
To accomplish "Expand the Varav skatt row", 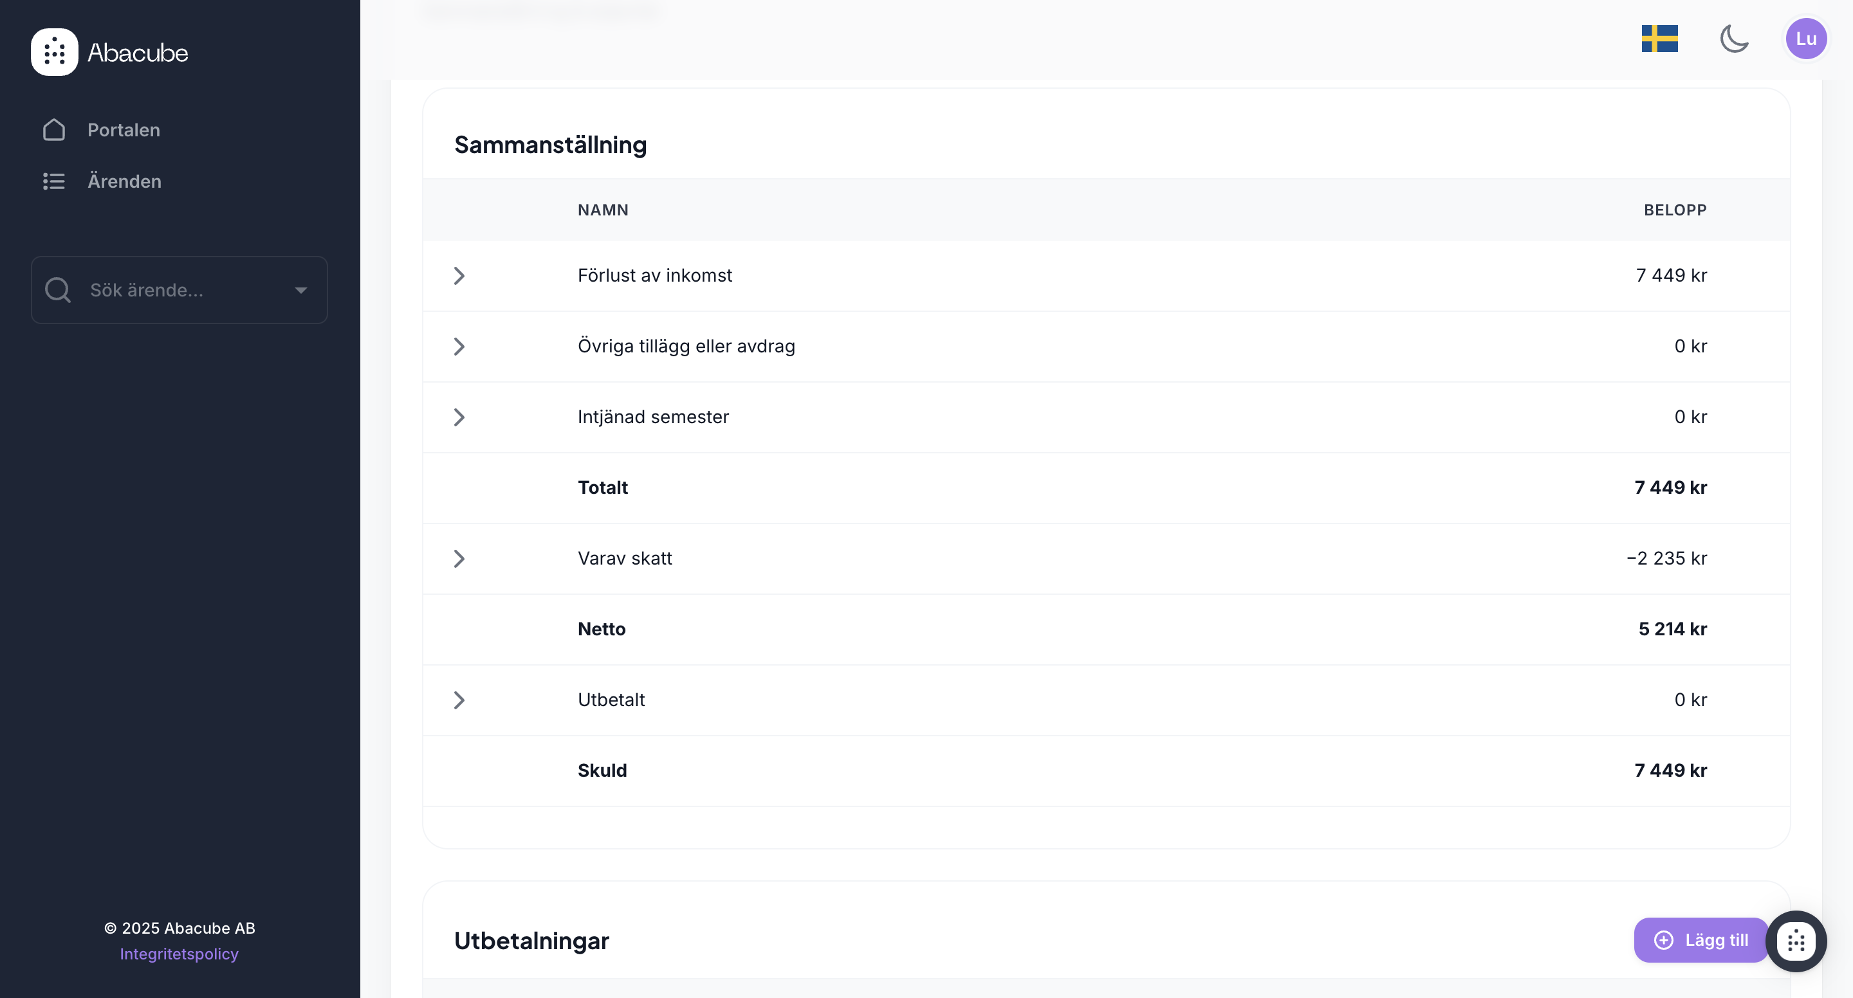I will point(459,559).
